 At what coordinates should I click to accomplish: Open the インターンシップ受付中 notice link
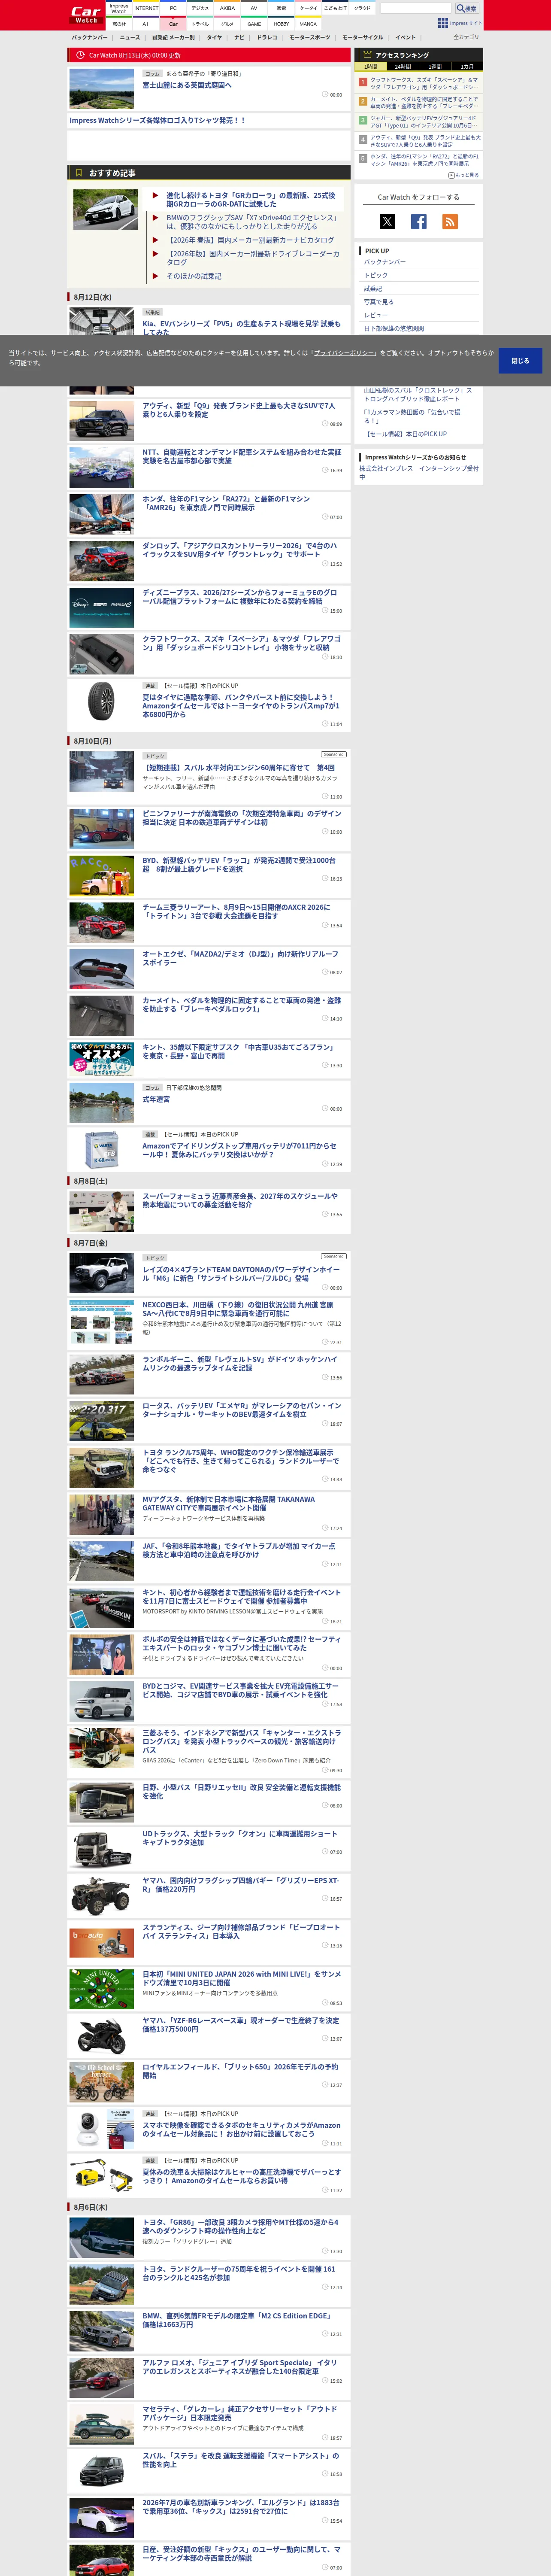click(x=419, y=473)
